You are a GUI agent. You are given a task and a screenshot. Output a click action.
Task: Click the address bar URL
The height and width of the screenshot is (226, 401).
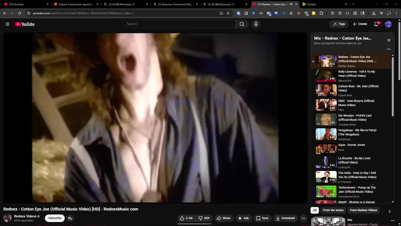coord(83,13)
